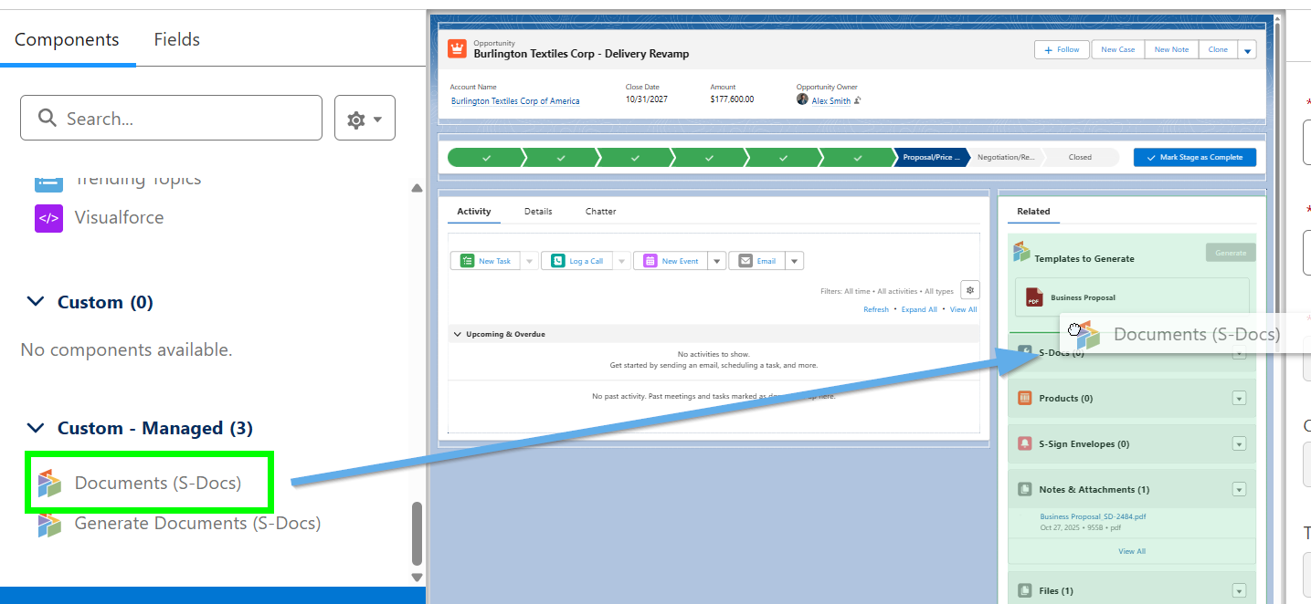Click the activity filter settings gear icon
The width and height of the screenshot is (1311, 604).
(x=970, y=290)
